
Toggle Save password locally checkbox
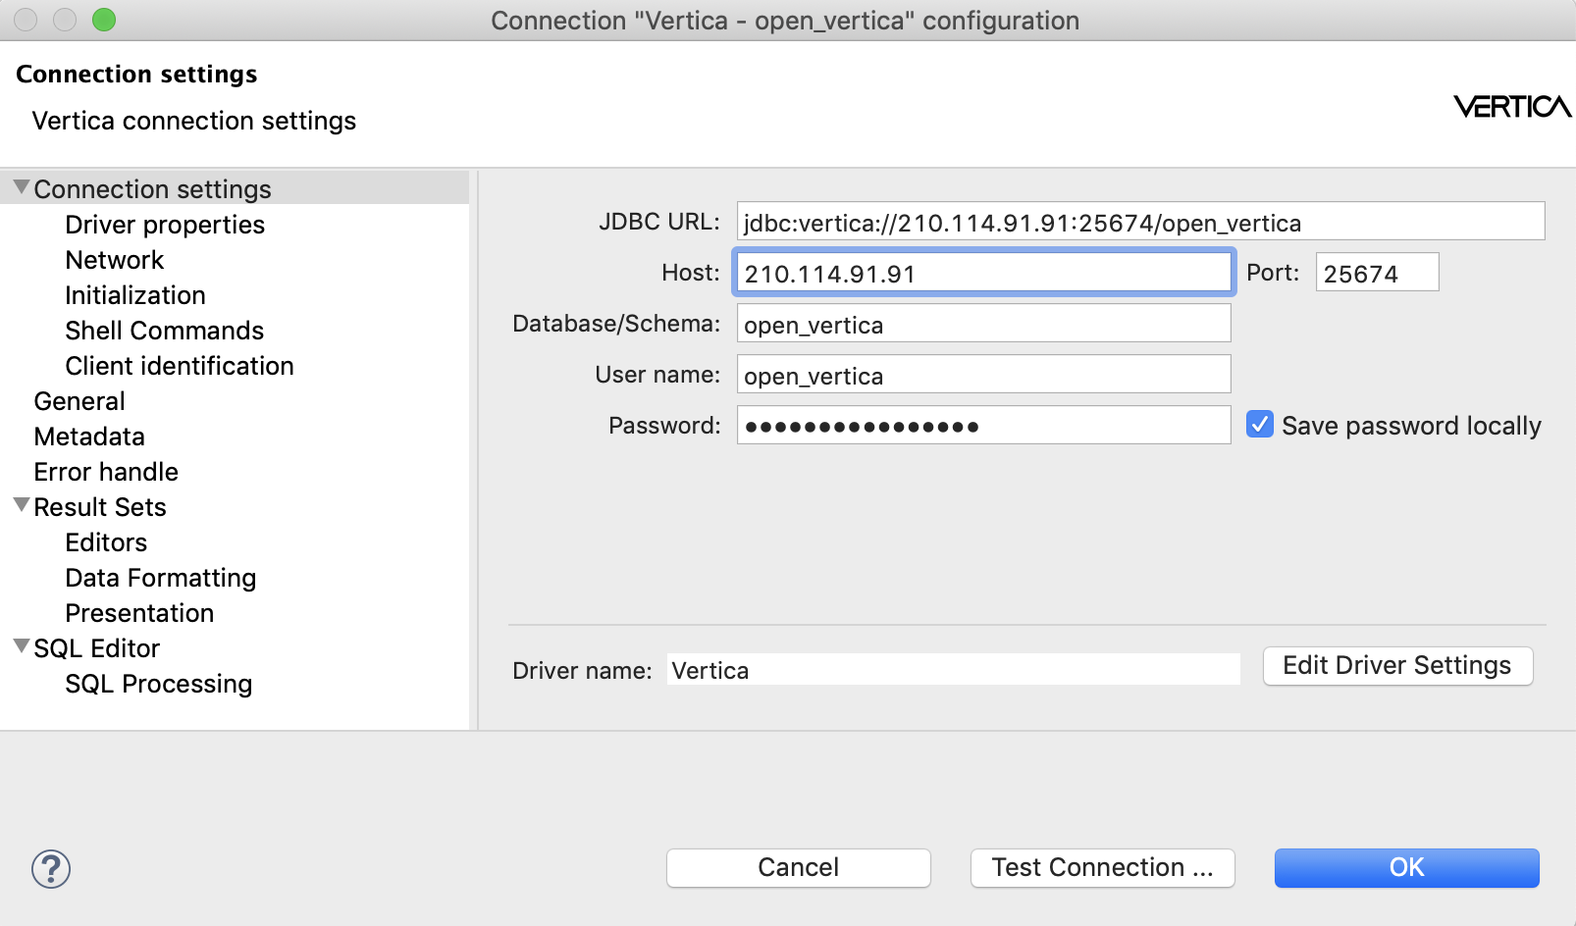1260,424
